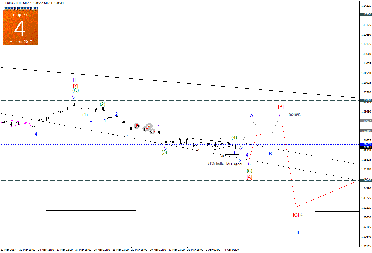This screenshot has height=253, width=372.
Task: Click the 'Мы здесь.' text label
Action: [x=235, y=164]
